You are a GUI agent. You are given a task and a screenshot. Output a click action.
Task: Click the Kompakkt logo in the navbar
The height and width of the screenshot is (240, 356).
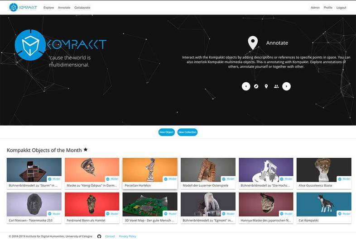point(23,8)
